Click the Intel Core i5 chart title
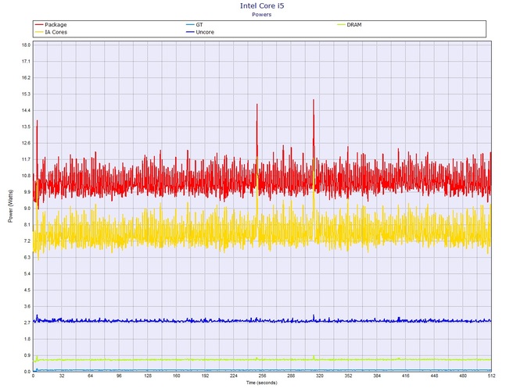Screen dimensions: 524x392 point(262,5)
